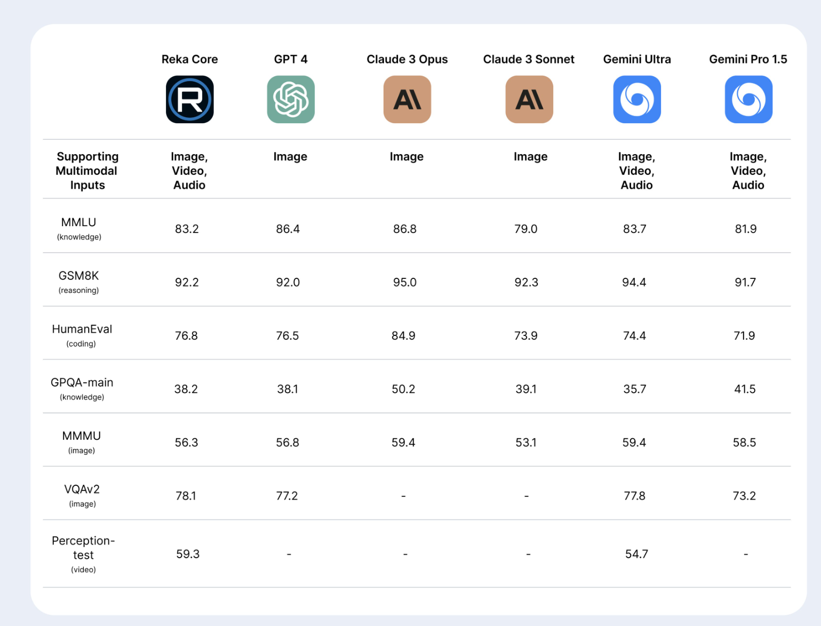Click the HumanEval value 84.9
Image resolution: width=821 pixels, height=626 pixels.
coord(403,335)
